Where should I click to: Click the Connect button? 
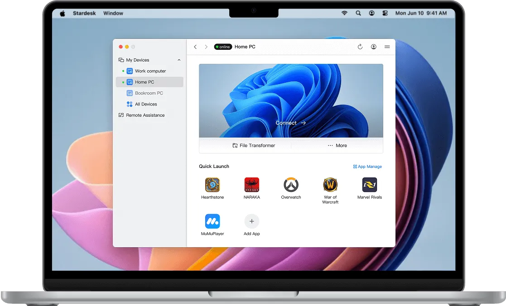click(290, 123)
